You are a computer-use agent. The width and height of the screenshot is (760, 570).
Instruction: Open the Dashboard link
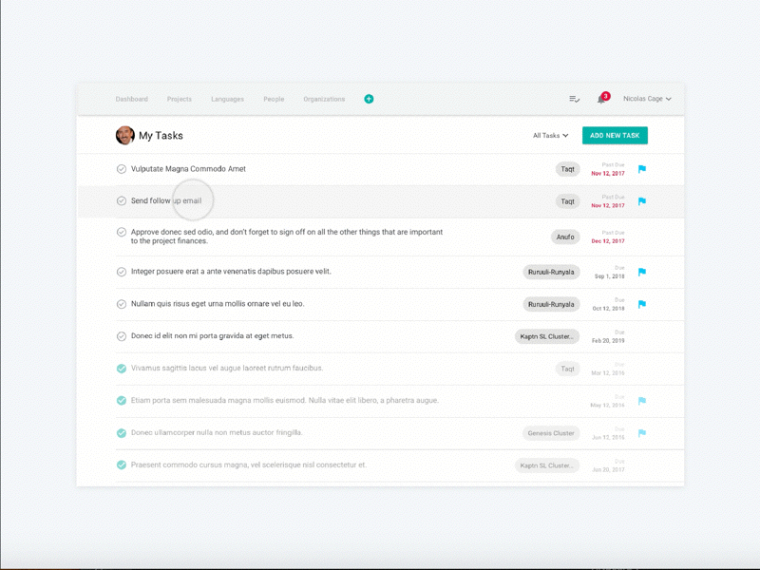pos(132,99)
